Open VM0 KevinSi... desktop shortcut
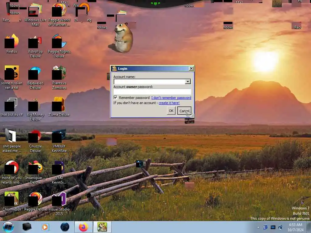Image resolution: width=311 pixels, height=233 pixels. point(59,172)
